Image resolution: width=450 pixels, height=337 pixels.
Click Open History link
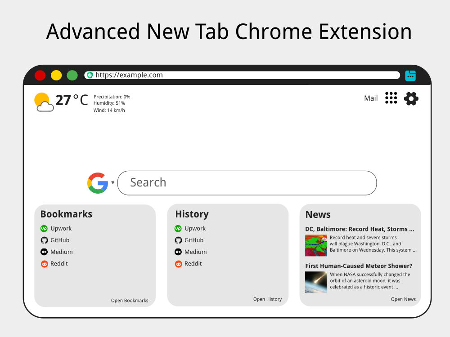pyautogui.click(x=267, y=299)
